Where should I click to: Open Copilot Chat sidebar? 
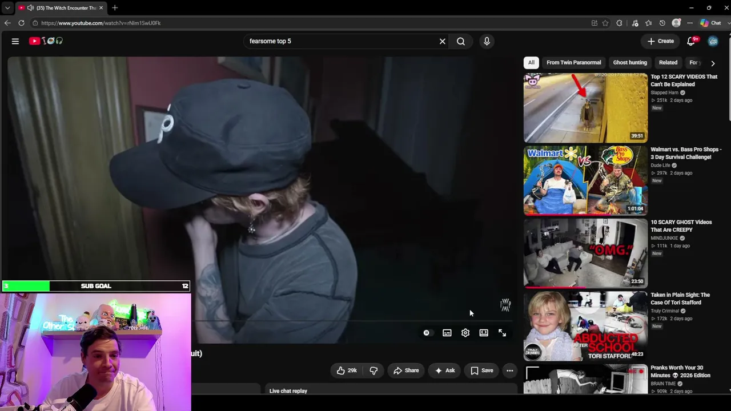tap(711, 23)
